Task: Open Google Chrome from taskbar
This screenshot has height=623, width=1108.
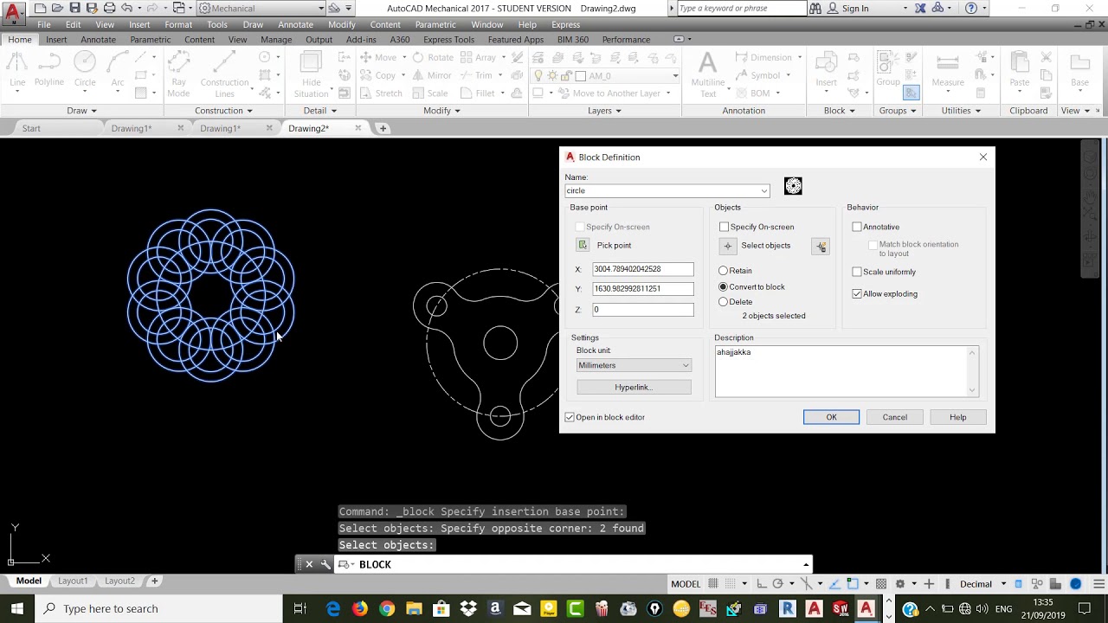Action: click(x=387, y=608)
